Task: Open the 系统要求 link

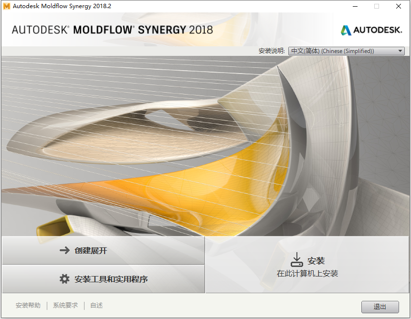Action: point(65,305)
